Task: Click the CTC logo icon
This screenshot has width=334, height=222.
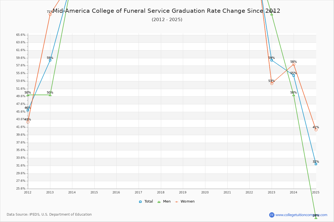Action: [272, 215]
